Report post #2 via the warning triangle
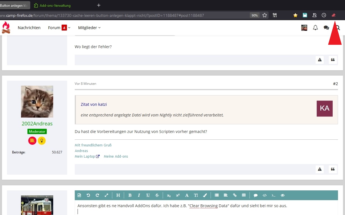This screenshot has width=345, height=215. click(x=320, y=169)
